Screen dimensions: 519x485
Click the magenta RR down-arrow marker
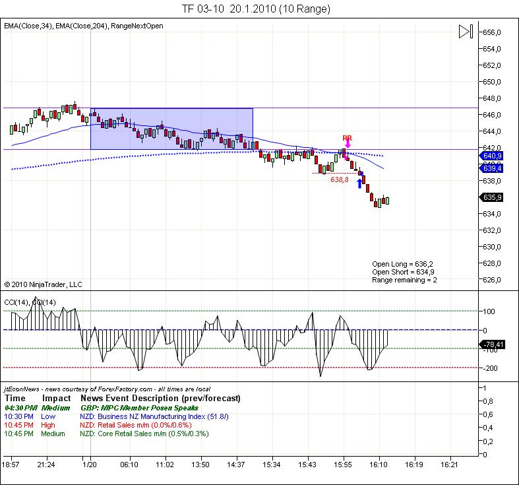point(348,143)
